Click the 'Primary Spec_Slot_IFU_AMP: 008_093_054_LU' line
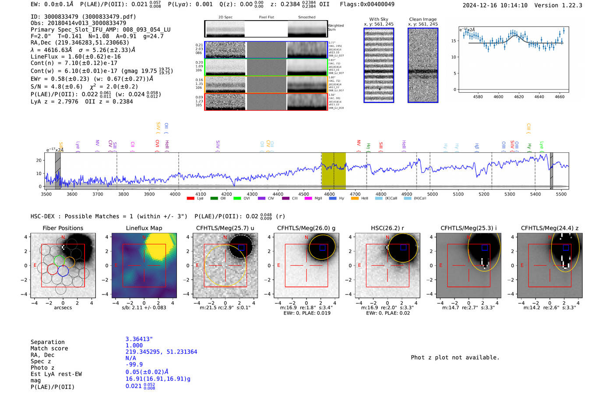Screen dimensions: 613x417 (101, 30)
